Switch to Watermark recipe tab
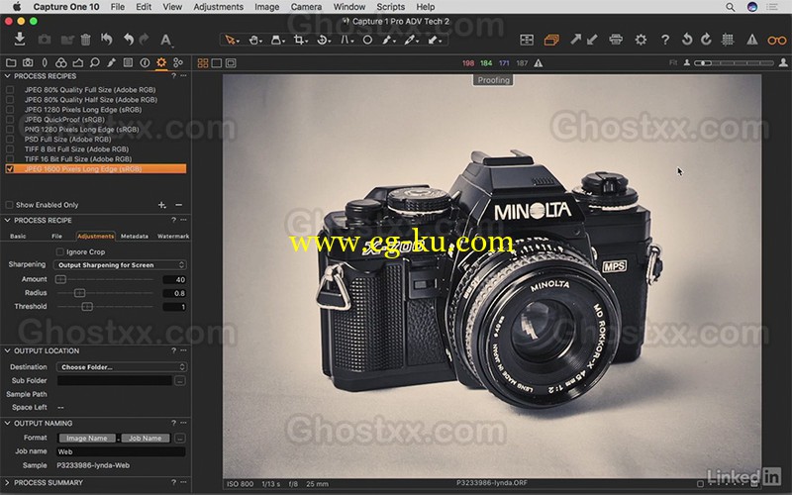 coord(172,236)
